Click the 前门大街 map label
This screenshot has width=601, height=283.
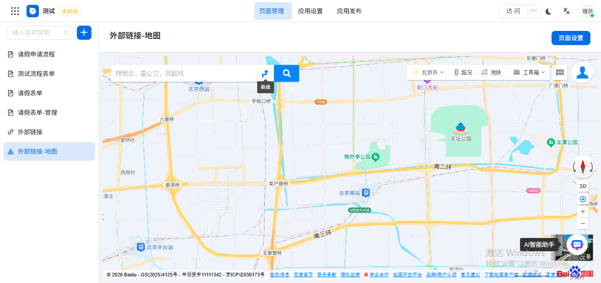(x=427, y=87)
